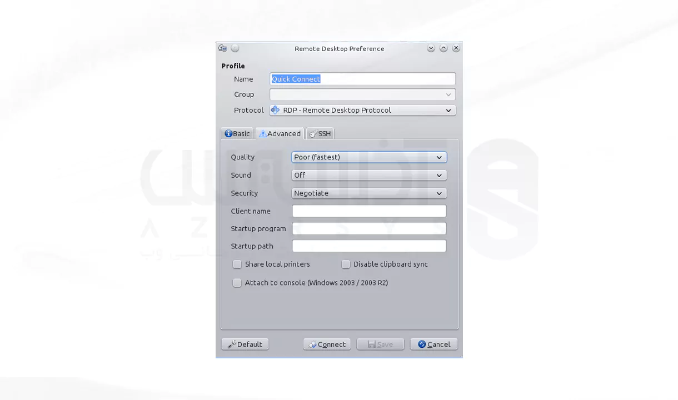Open the Quality dropdown

point(369,157)
